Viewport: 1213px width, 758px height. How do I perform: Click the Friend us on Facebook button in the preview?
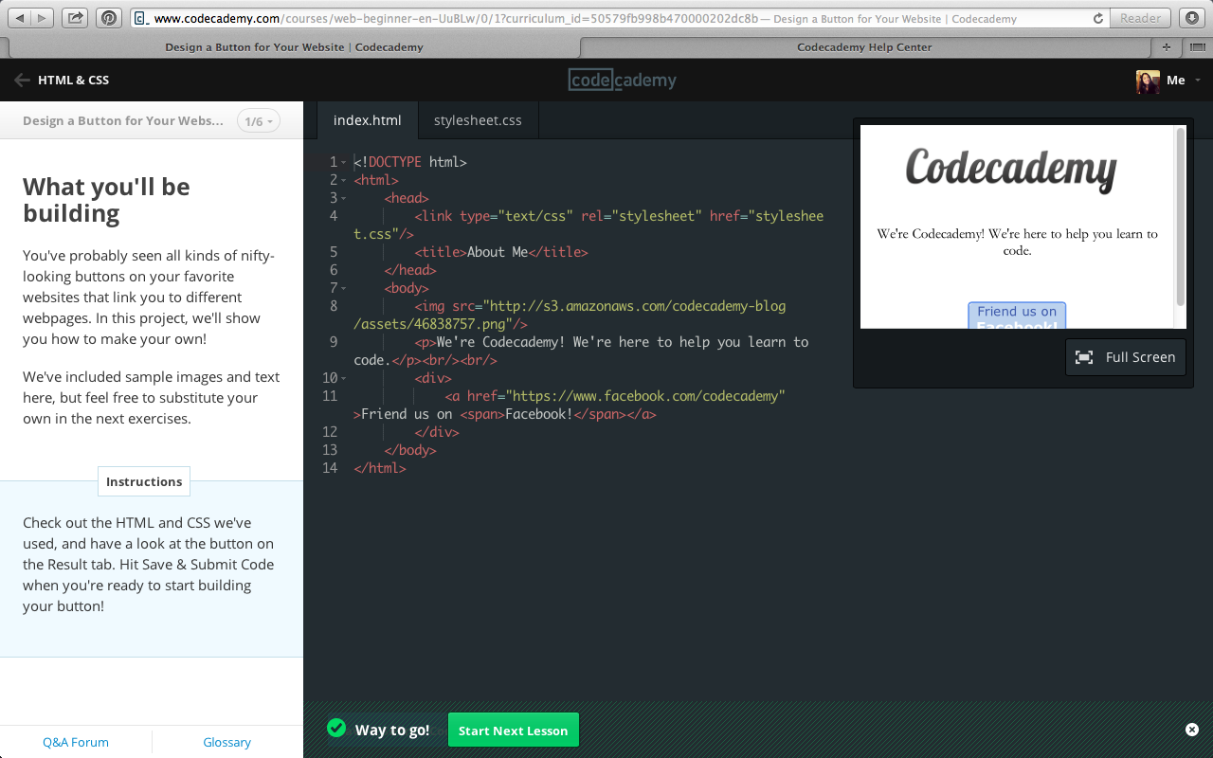pyautogui.click(x=1016, y=315)
